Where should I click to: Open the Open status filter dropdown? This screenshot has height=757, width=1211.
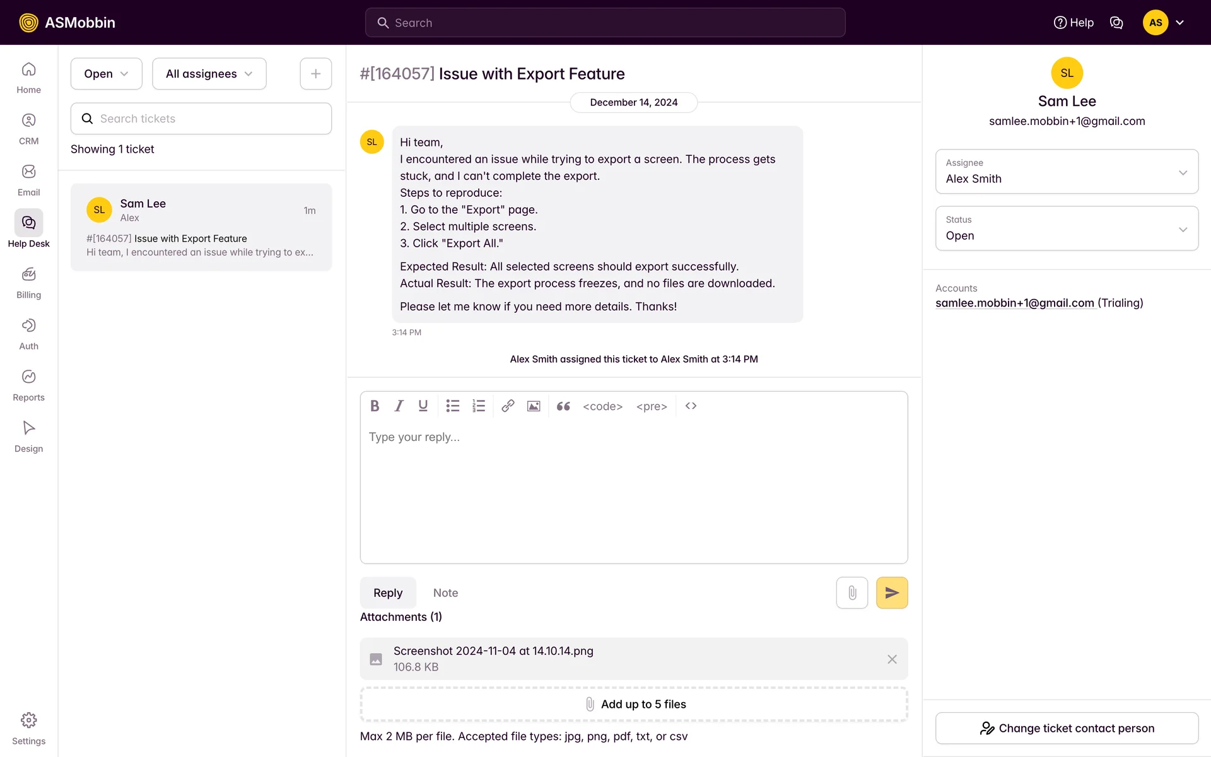tap(106, 74)
